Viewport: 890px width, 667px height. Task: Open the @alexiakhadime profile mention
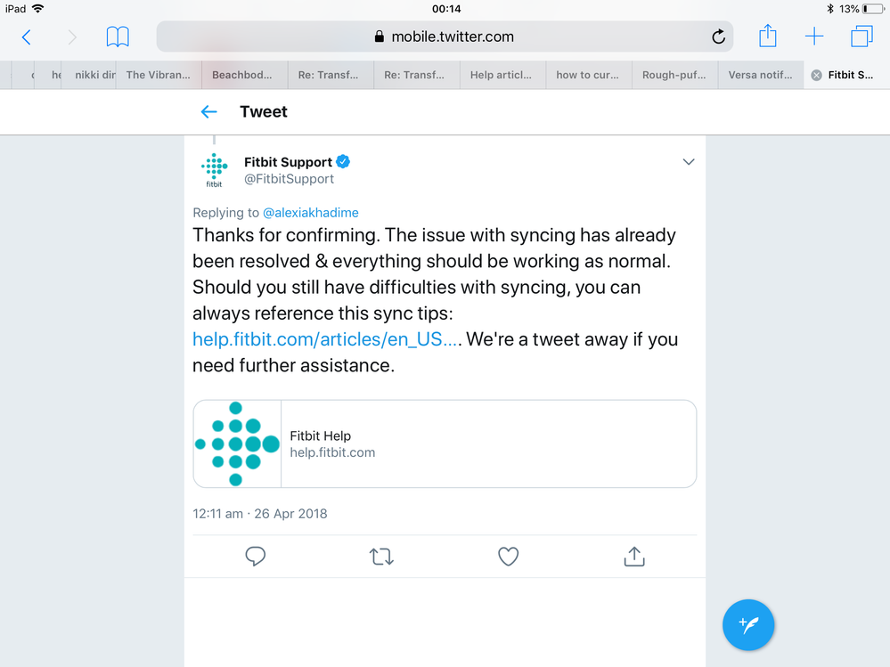(311, 213)
